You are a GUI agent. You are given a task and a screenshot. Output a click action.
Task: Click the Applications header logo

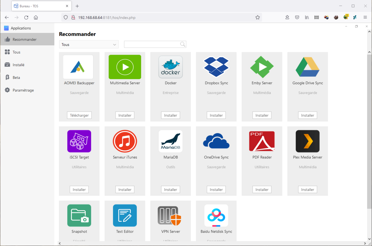6,28
